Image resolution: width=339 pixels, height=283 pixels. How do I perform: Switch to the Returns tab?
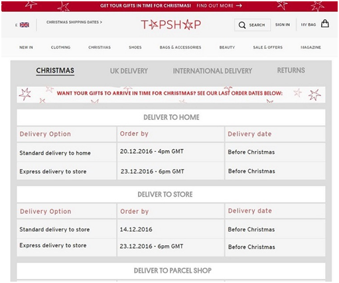pos(291,70)
